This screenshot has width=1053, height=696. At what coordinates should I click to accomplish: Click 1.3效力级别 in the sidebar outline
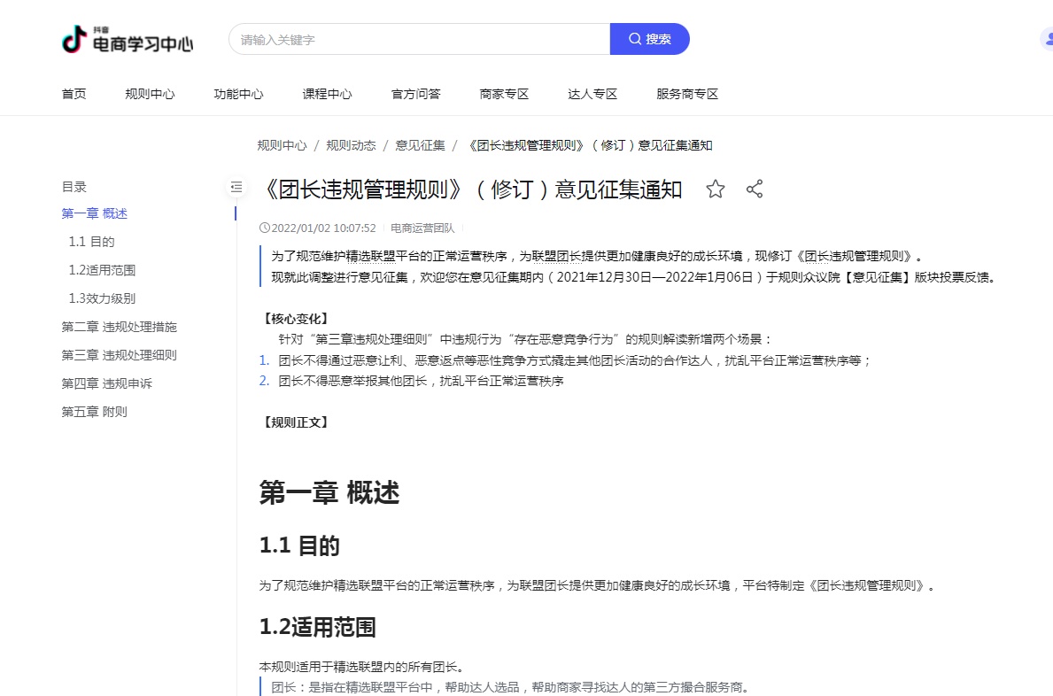(101, 298)
